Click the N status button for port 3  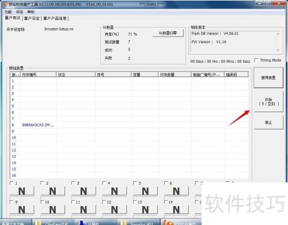click(84, 191)
